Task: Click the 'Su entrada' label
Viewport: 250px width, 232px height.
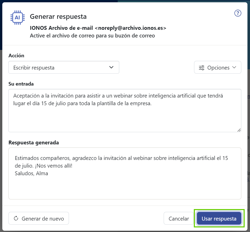Action: pos(21,84)
